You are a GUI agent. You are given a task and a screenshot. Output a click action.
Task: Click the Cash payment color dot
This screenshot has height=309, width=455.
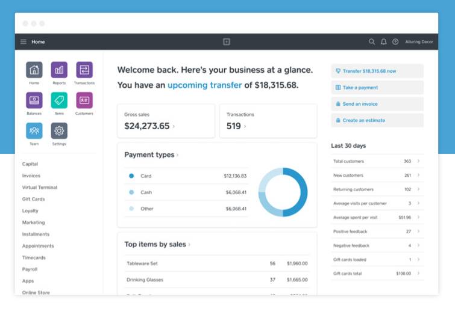[131, 192]
